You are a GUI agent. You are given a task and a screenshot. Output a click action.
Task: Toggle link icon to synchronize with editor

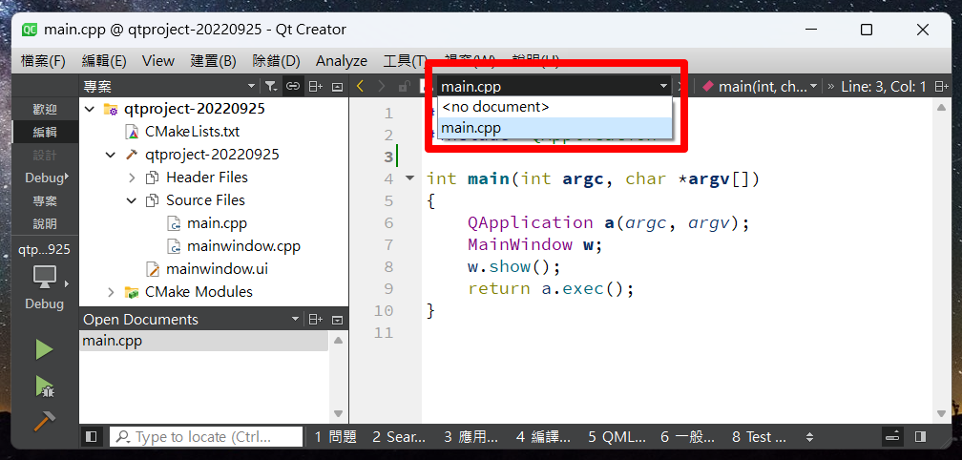click(x=293, y=87)
